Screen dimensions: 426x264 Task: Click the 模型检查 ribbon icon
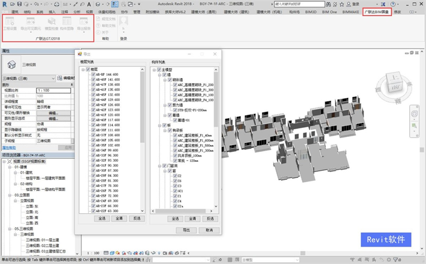[52, 22]
